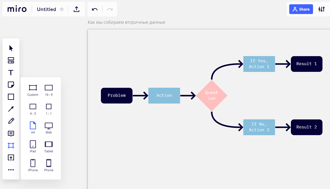Expand more tools with the three dots
Screen dimensions: 330x189
[x=11, y=170]
